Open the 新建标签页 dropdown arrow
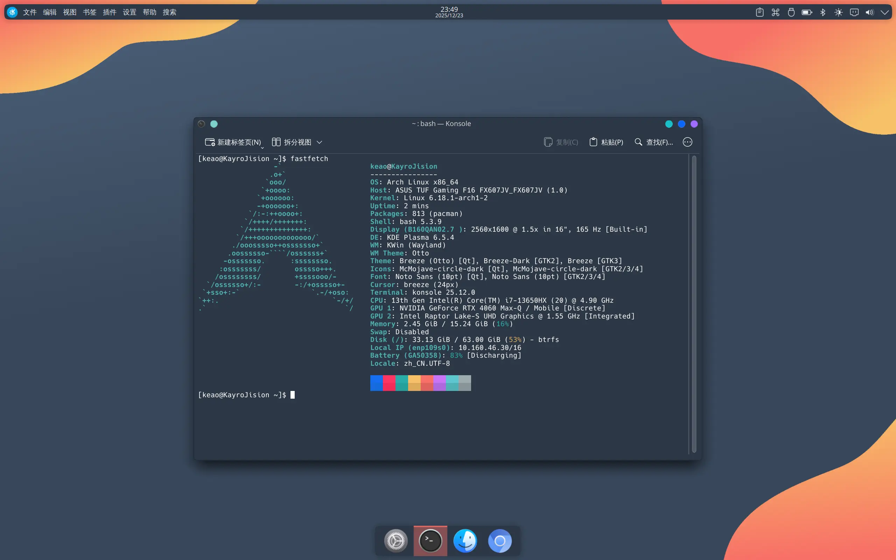 click(262, 147)
